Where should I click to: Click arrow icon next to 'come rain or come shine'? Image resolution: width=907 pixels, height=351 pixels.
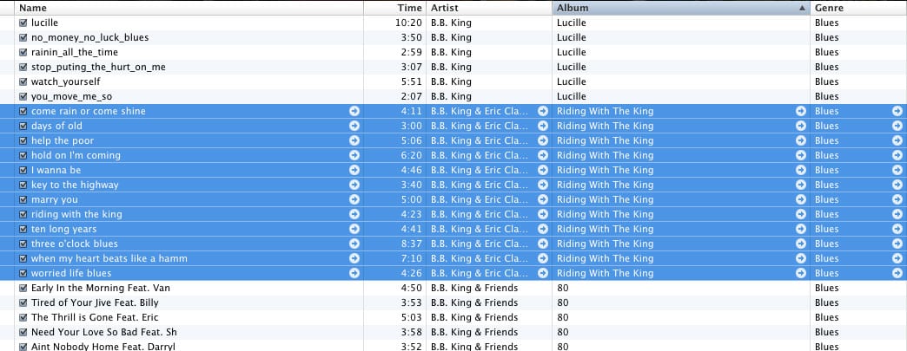click(x=354, y=111)
